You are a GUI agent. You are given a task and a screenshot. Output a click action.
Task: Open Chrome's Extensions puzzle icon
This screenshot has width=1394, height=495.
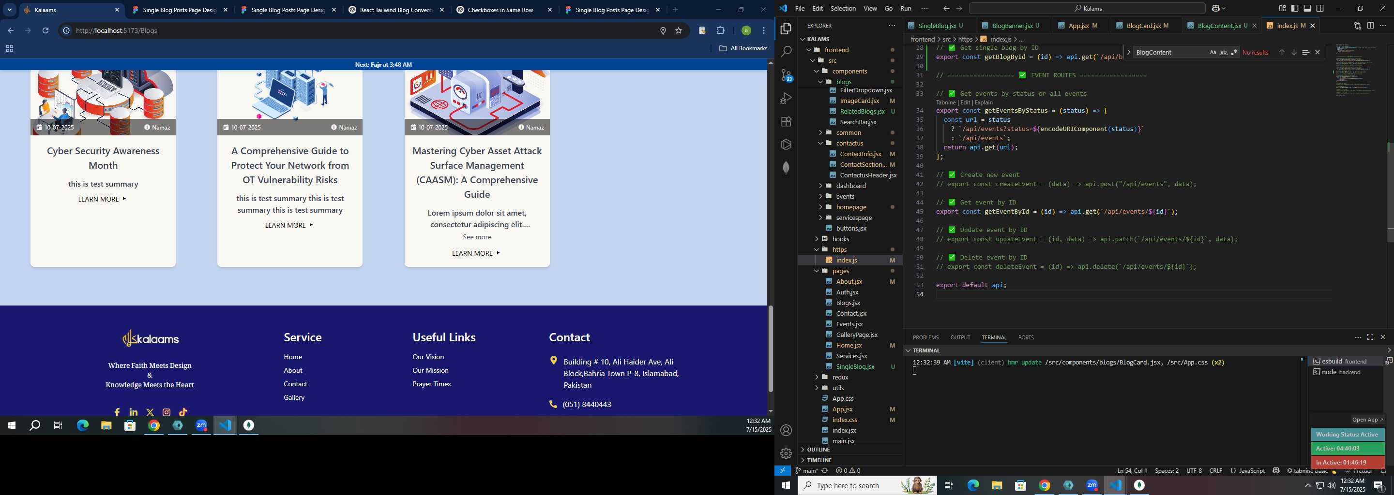(x=720, y=31)
